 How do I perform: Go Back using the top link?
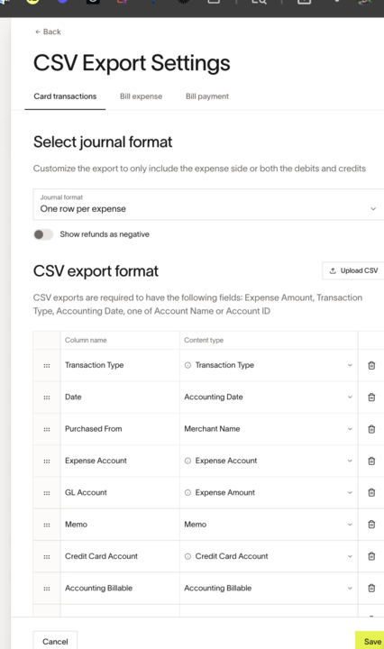(48, 32)
